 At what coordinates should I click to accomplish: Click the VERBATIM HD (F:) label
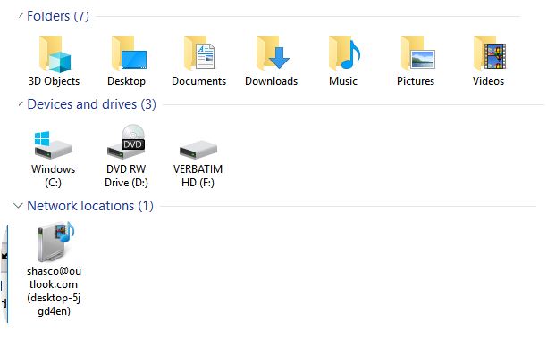point(198,176)
